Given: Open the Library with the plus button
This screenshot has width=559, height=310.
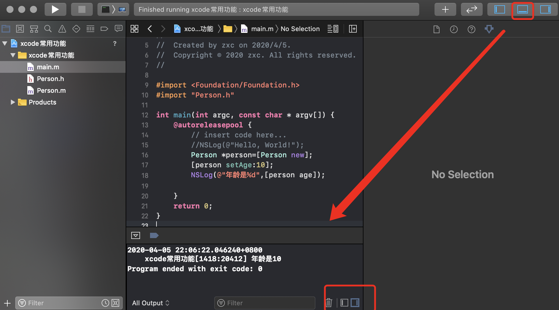Looking at the screenshot, I should [x=445, y=9].
